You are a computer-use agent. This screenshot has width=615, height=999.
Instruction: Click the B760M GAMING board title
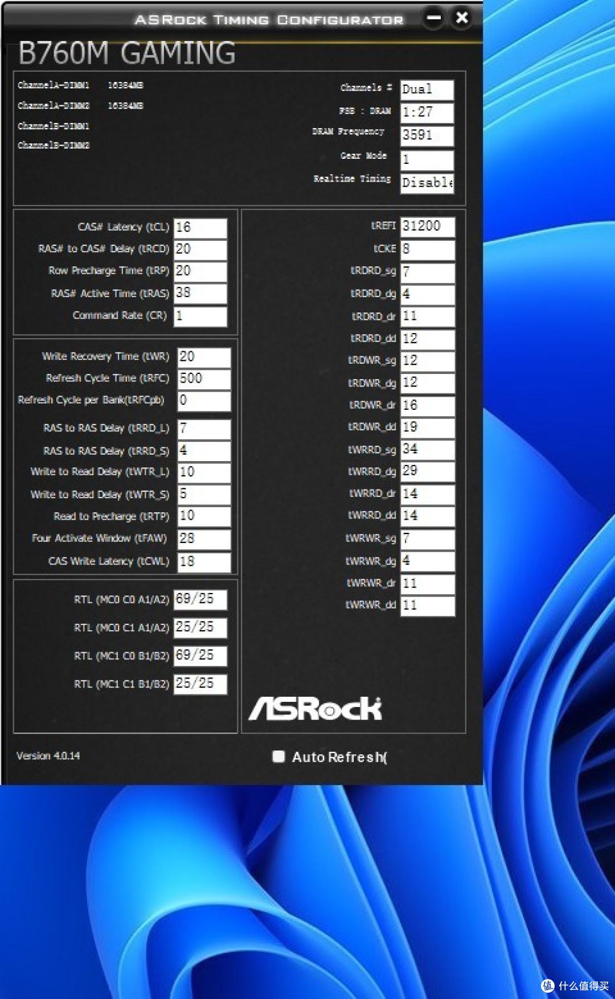point(126,54)
